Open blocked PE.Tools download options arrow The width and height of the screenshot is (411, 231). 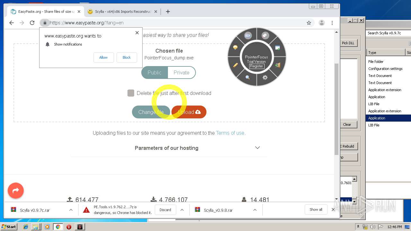point(182,210)
